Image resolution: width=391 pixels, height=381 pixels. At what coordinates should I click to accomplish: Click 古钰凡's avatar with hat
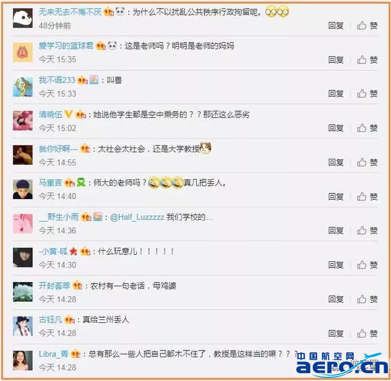point(23,326)
